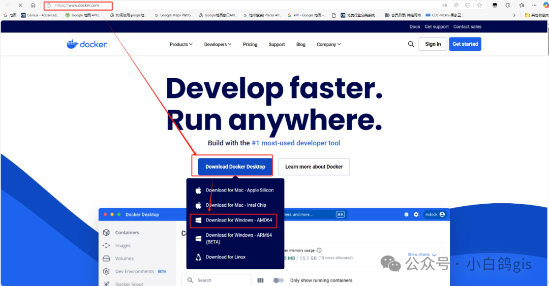This screenshot has height=286, width=549.
Task: Open the Pricing menu item
Action: pos(250,45)
